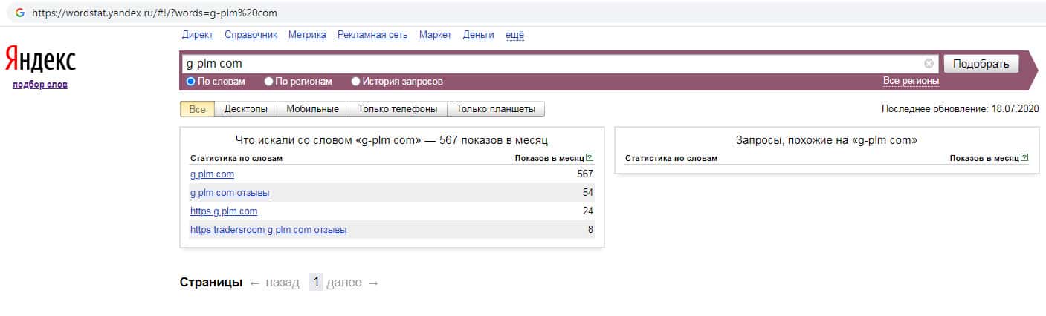Image resolution: width=1046 pixels, height=316 pixels.
Task: Open the 'Директ' link in top navigation
Action: coord(197,35)
